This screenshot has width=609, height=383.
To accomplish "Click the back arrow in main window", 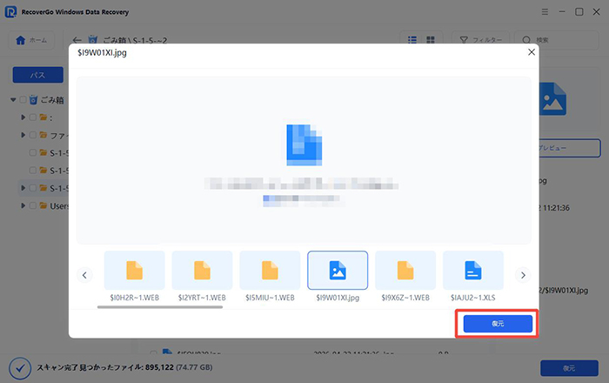I will click(77, 40).
